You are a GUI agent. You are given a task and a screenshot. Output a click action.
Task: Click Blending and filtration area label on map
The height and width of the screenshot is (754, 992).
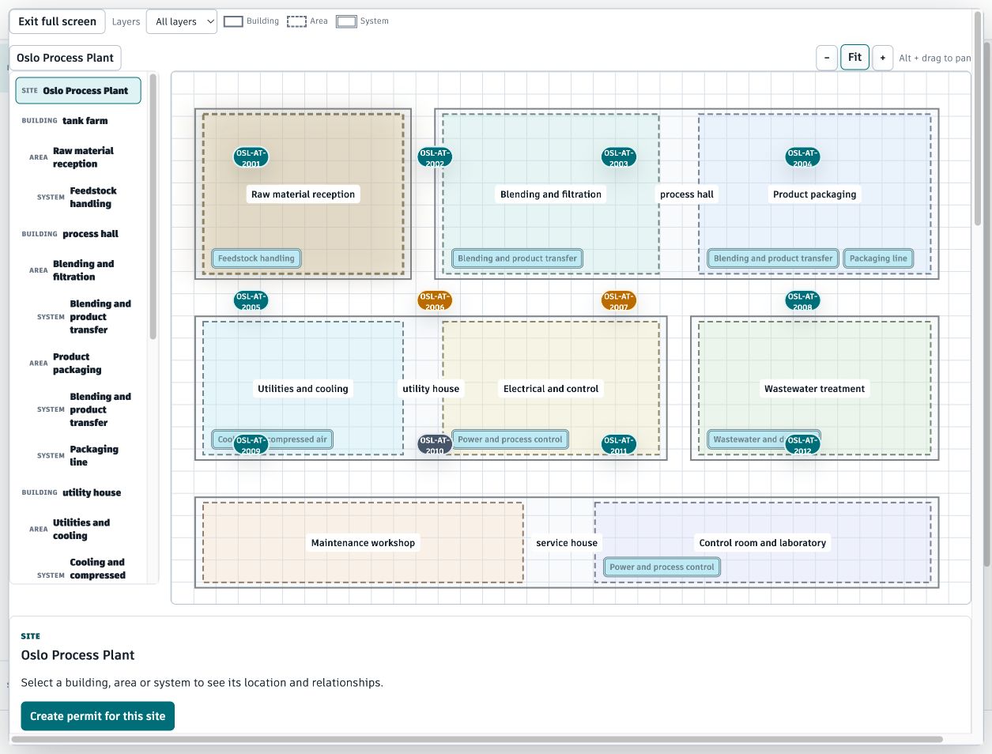point(551,194)
